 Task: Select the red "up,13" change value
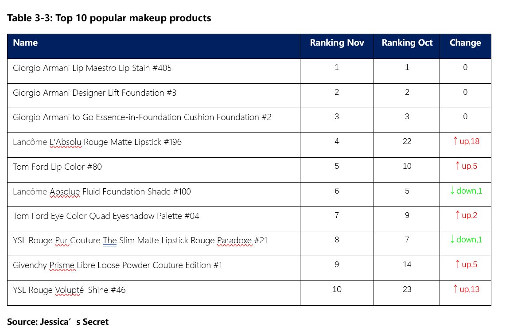click(x=466, y=289)
